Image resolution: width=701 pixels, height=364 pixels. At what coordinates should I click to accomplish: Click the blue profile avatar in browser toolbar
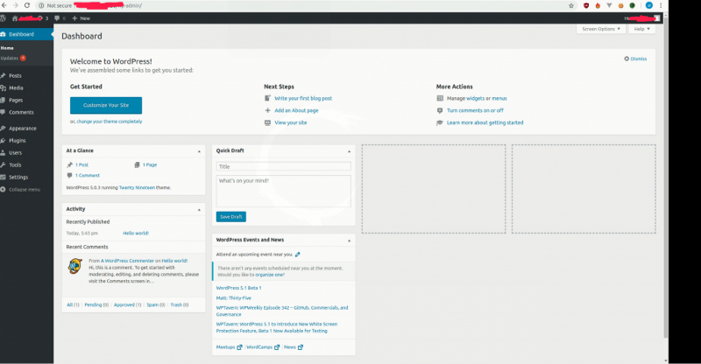[x=649, y=6]
